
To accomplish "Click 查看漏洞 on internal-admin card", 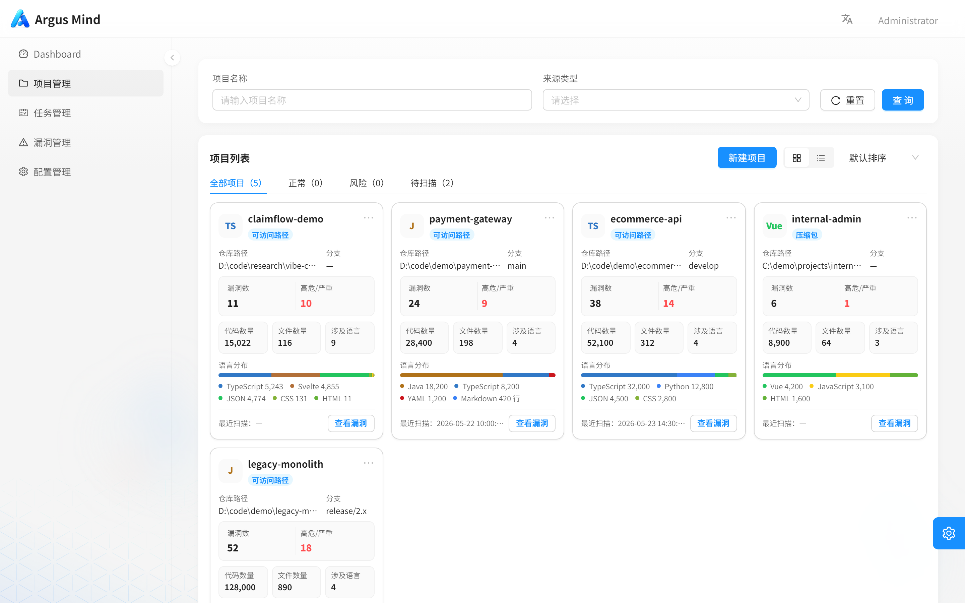I will pos(894,423).
